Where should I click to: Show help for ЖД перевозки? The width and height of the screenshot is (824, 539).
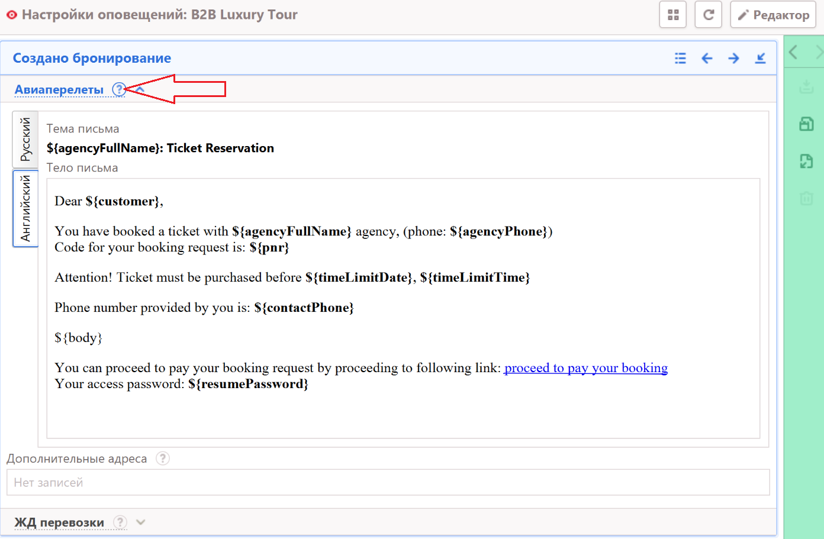120,522
